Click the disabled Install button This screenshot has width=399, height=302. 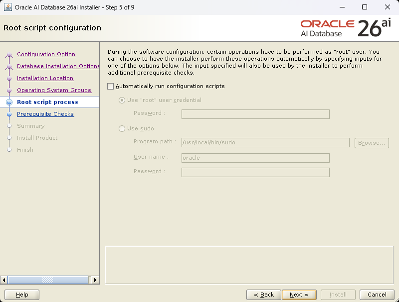(x=338, y=295)
